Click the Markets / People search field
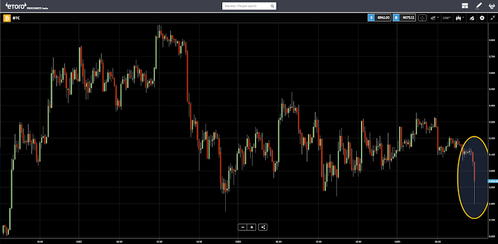 point(250,6)
